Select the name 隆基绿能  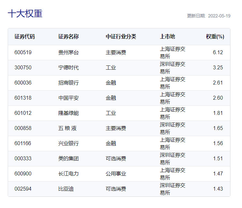69,113
